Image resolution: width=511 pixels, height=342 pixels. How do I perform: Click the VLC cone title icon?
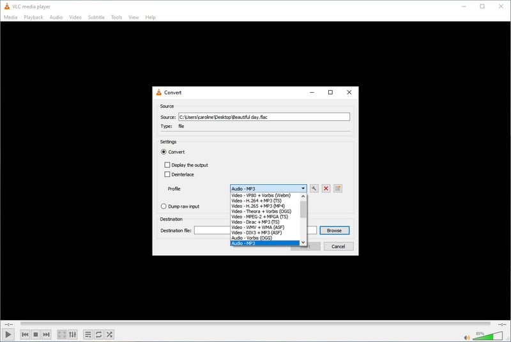[x=7, y=6]
